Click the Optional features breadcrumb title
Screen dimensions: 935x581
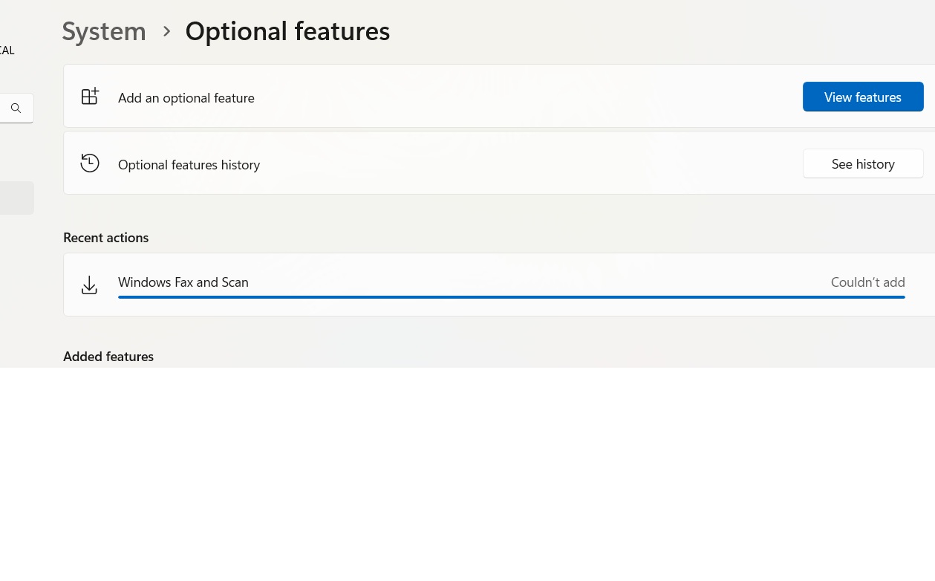point(287,30)
